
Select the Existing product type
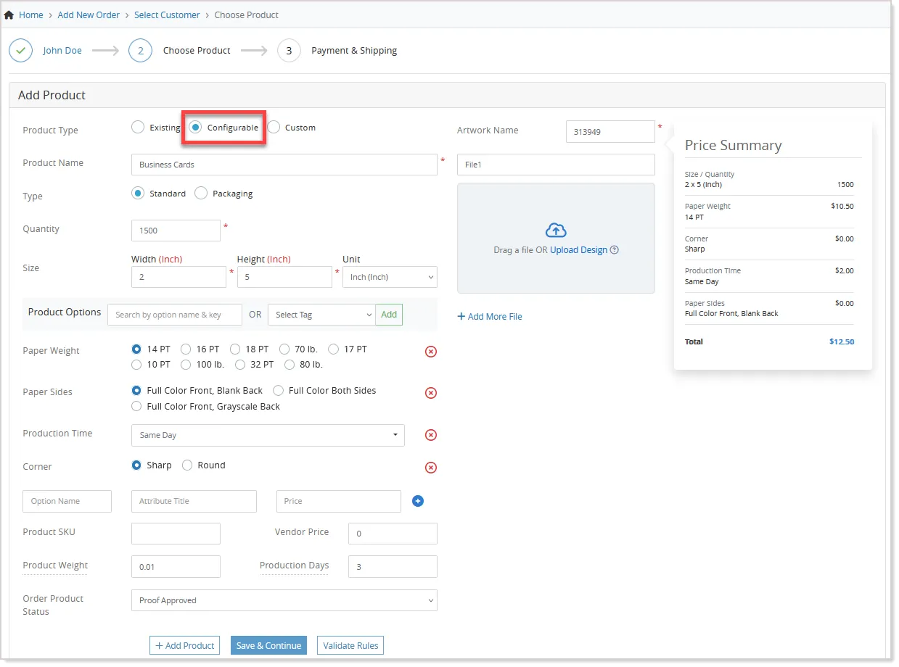click(x=138, y=128)
